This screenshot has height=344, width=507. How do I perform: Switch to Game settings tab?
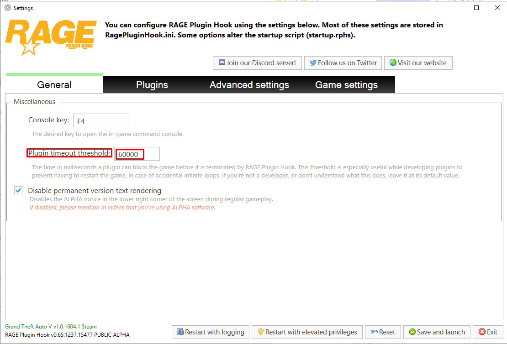coord(346,84)
